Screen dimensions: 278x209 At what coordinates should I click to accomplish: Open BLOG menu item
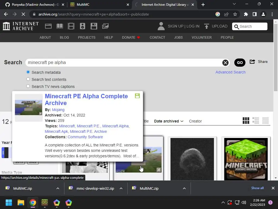[64, 38]
